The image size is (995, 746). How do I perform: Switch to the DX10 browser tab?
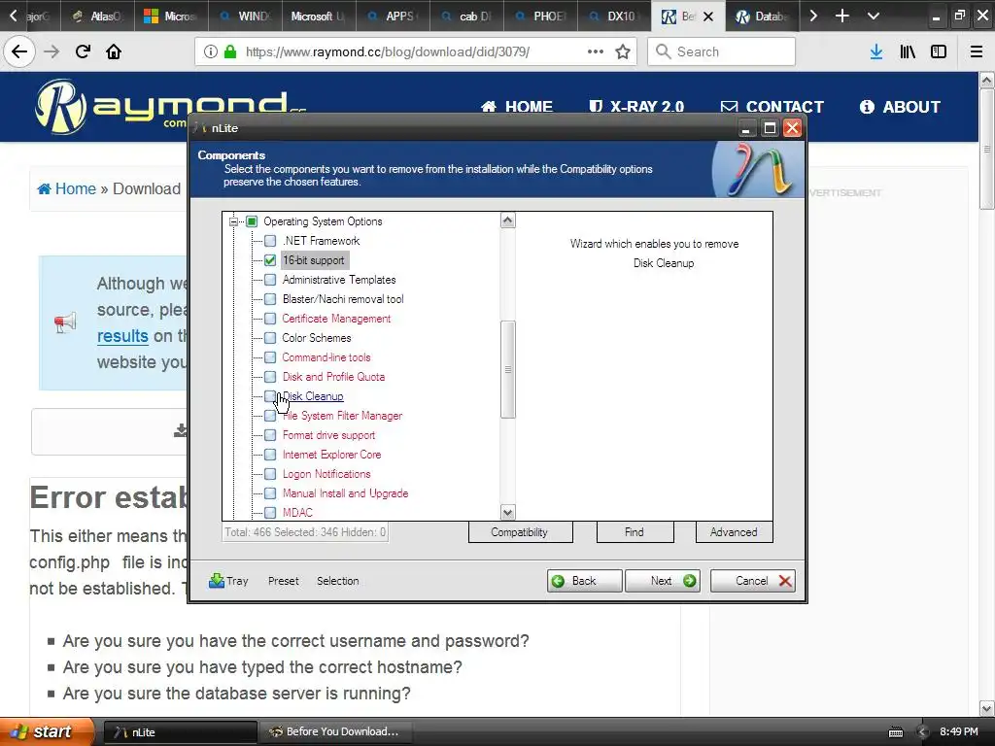[x=614, y=16]
